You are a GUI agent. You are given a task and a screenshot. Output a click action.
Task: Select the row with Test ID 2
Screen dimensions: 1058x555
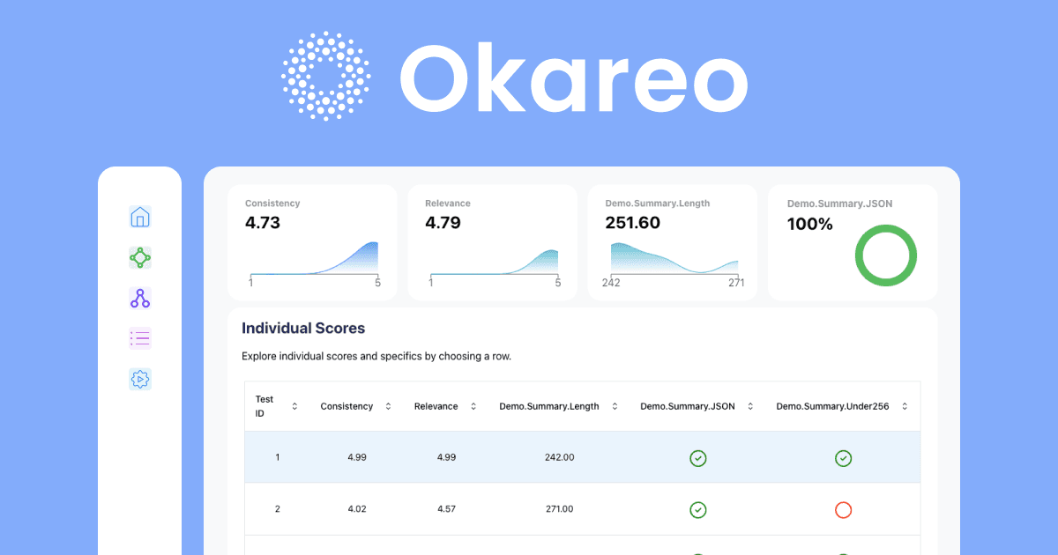coord(582,508)
